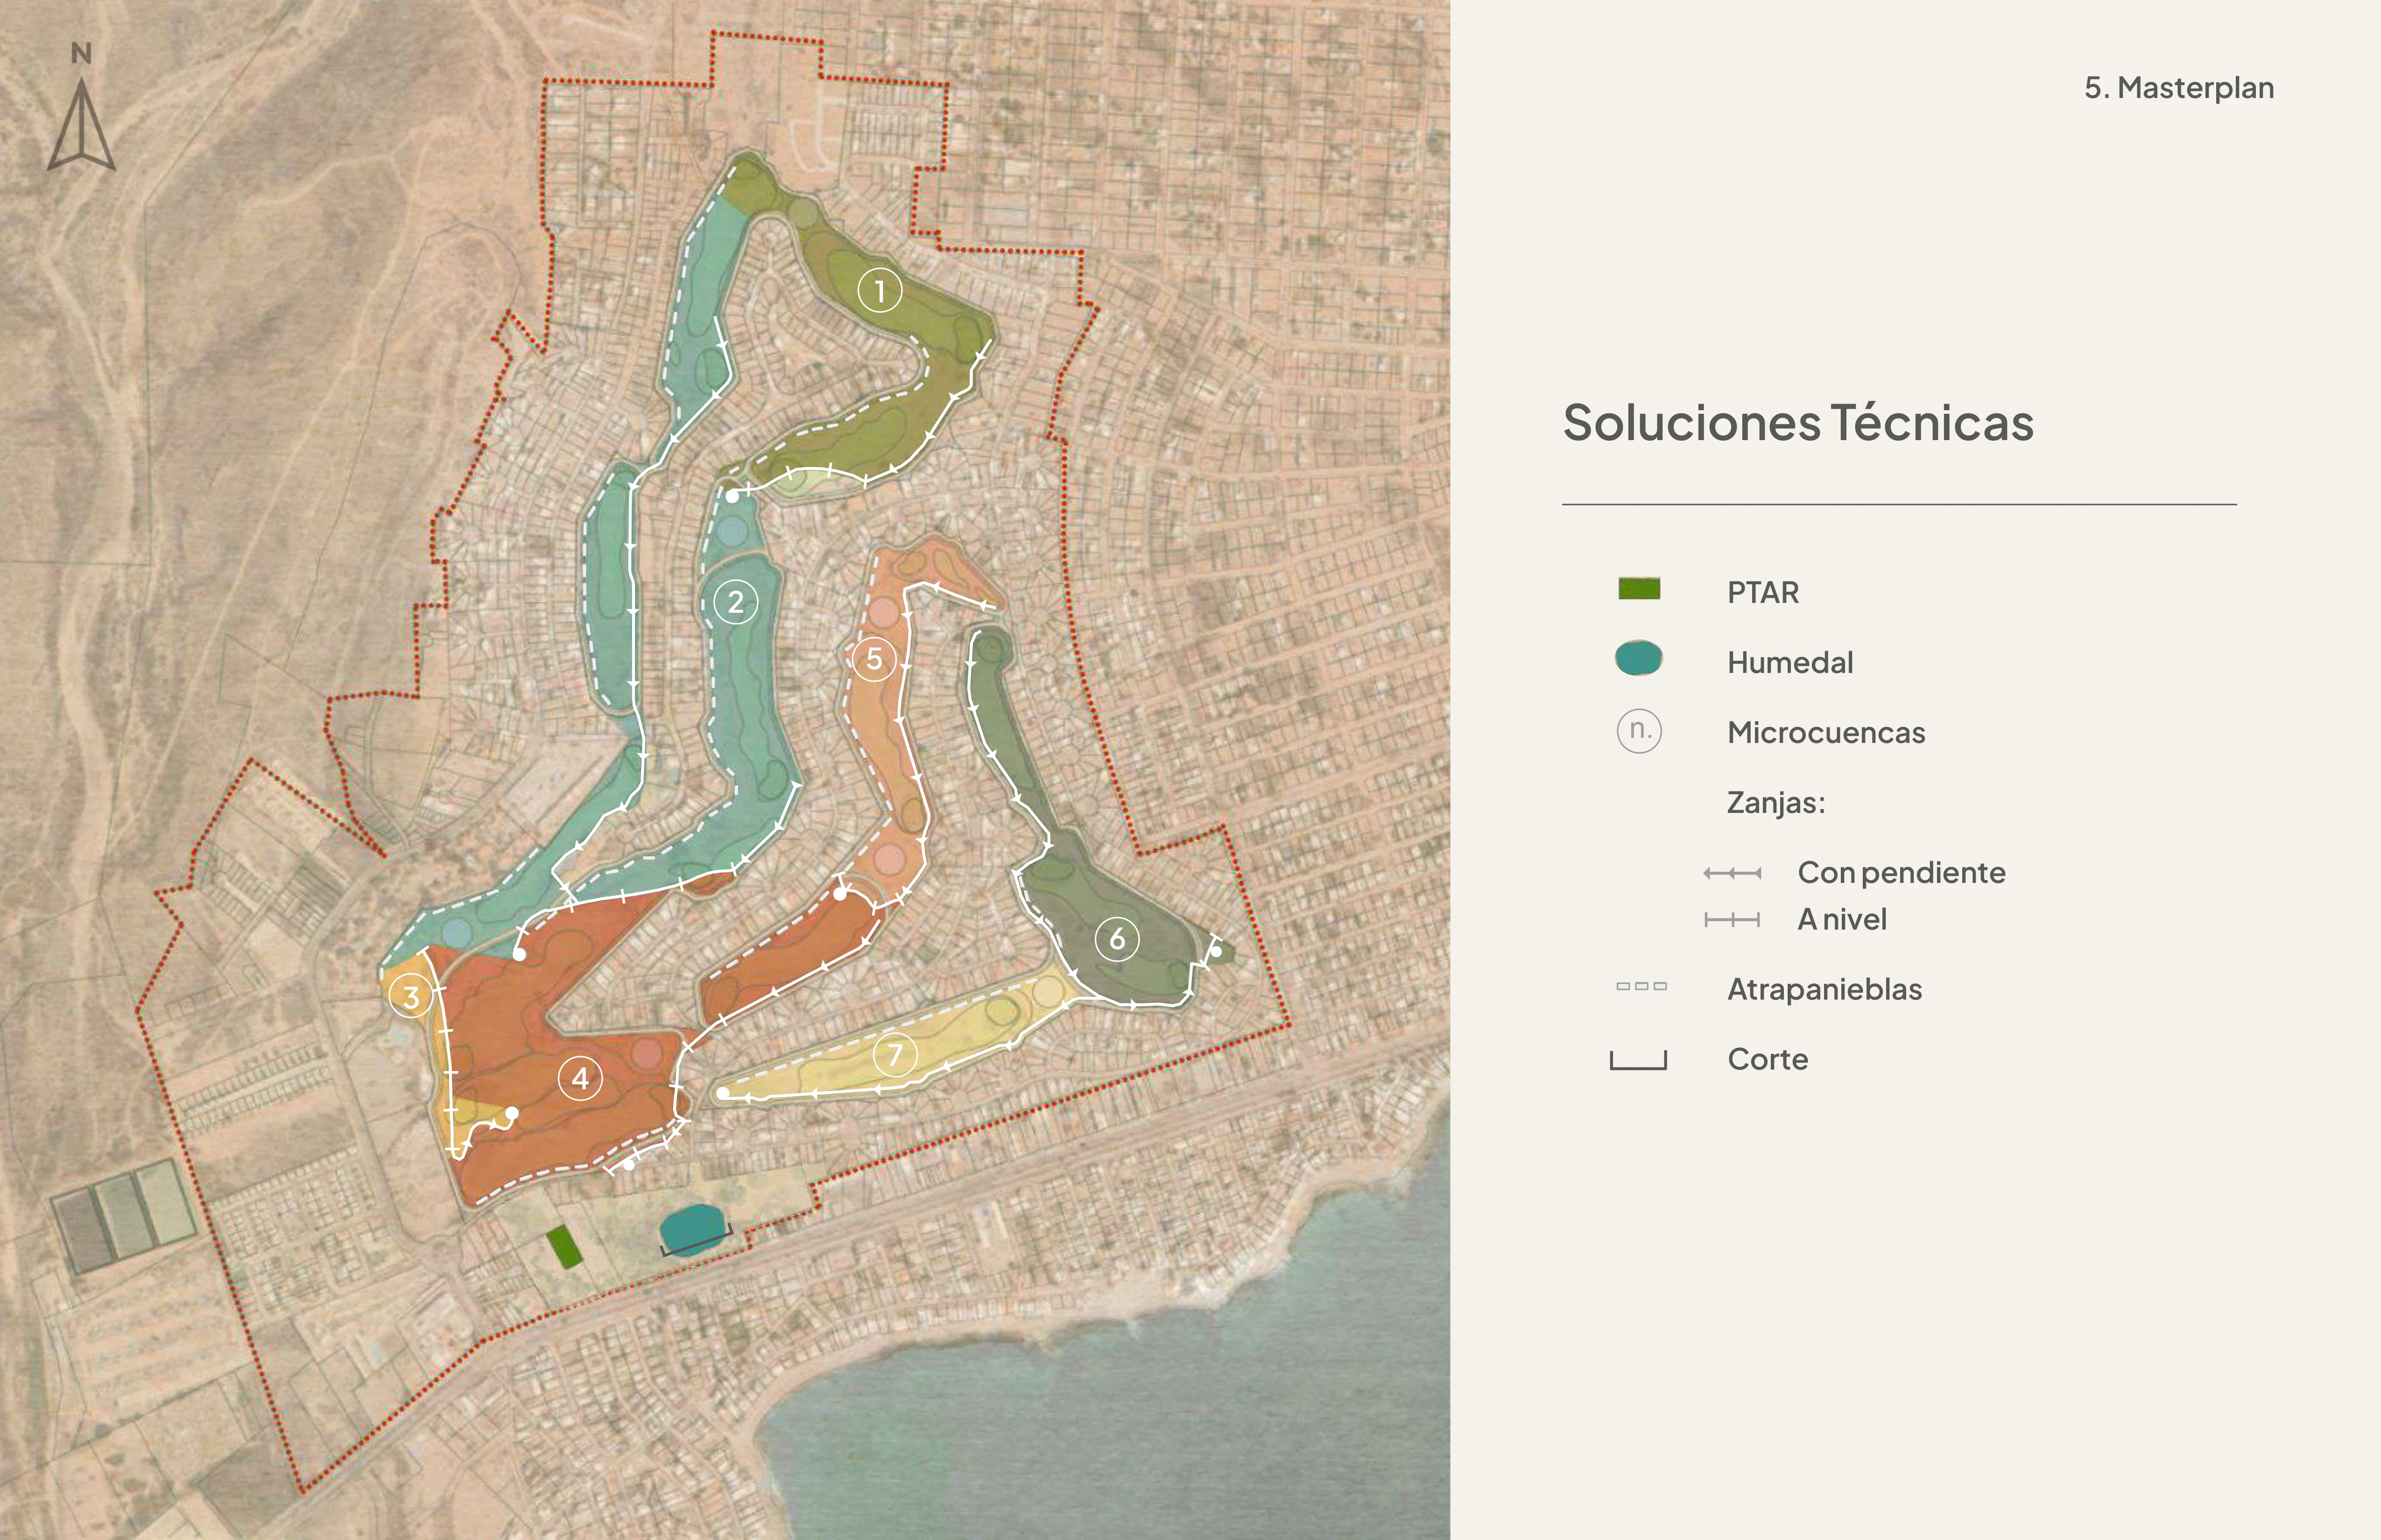Click microcuenca marker number 1
The height and width of the screenshot is (1540, 2381).
(x=880, y=291)
